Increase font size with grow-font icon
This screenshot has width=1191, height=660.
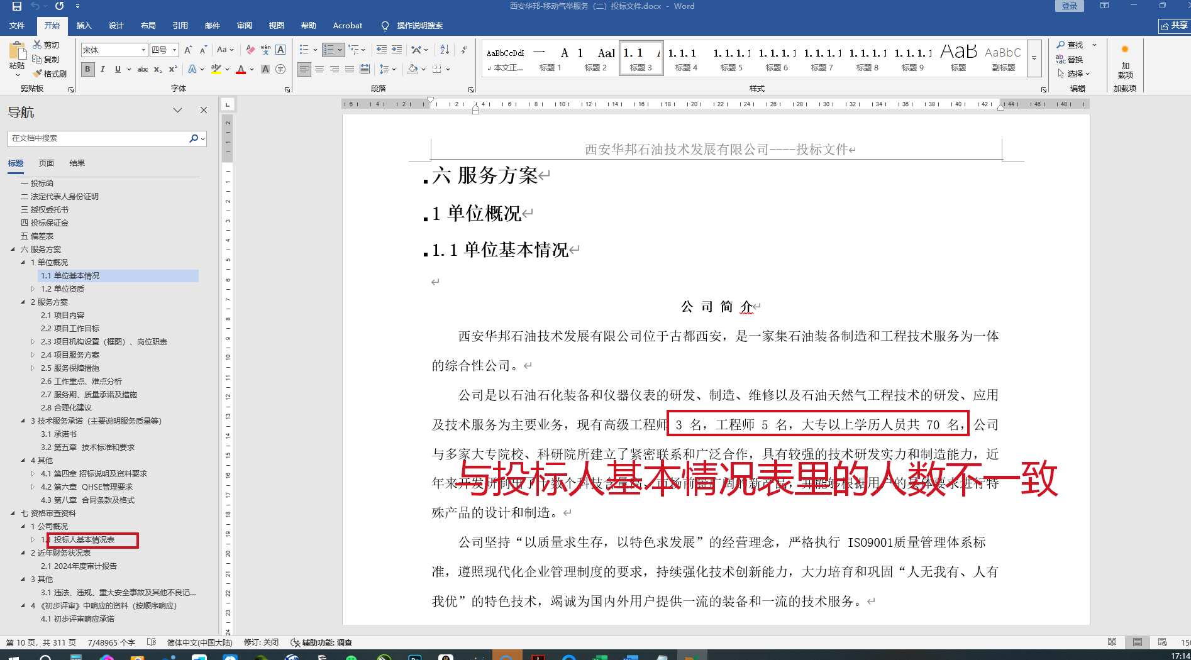[x=188, y=50]
